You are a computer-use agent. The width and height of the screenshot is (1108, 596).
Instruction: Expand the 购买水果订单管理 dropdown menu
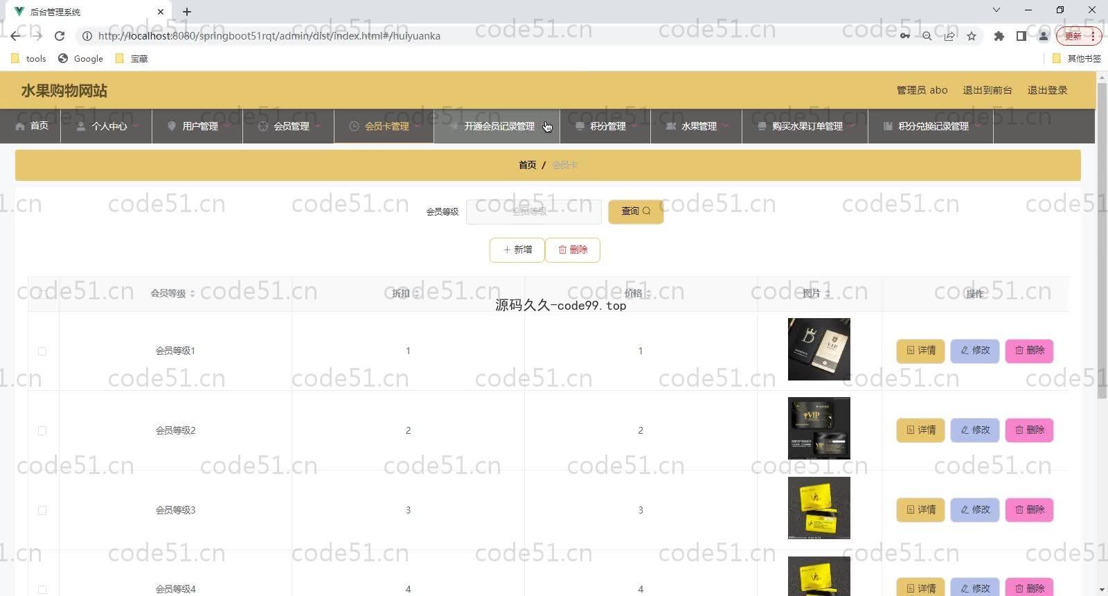click(x=852, y=126)
